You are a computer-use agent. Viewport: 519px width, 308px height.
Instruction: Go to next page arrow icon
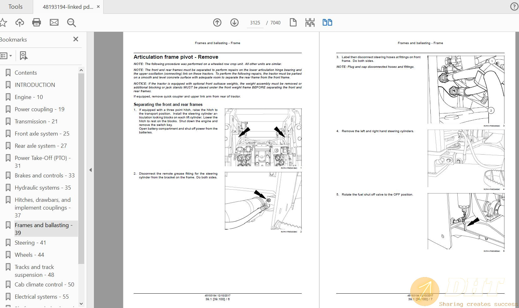point(234,22)
